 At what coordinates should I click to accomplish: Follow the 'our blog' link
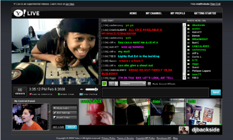point(70,4)
